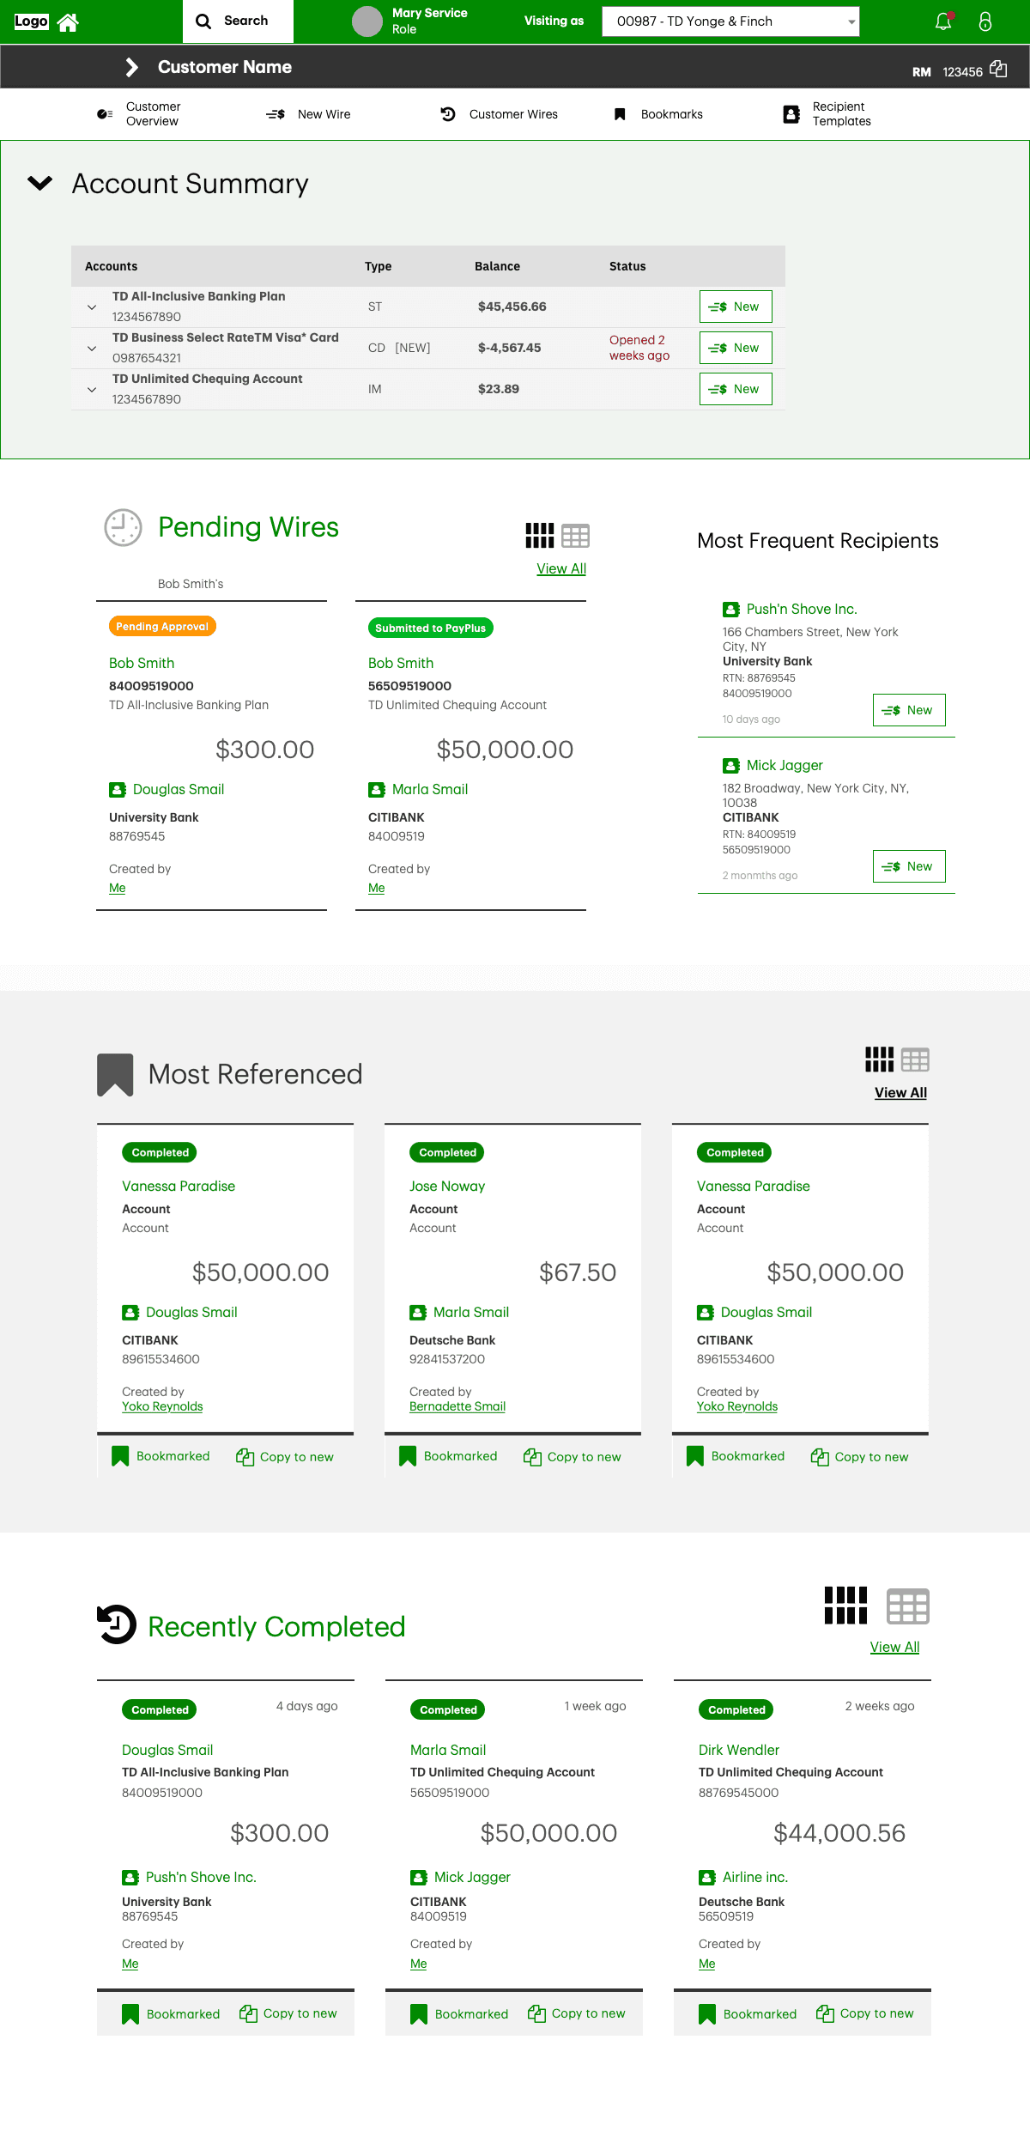This screenshot has width=1030, height=2131.
Task: Click the Search field in header
Action: (x=238, y=21)
